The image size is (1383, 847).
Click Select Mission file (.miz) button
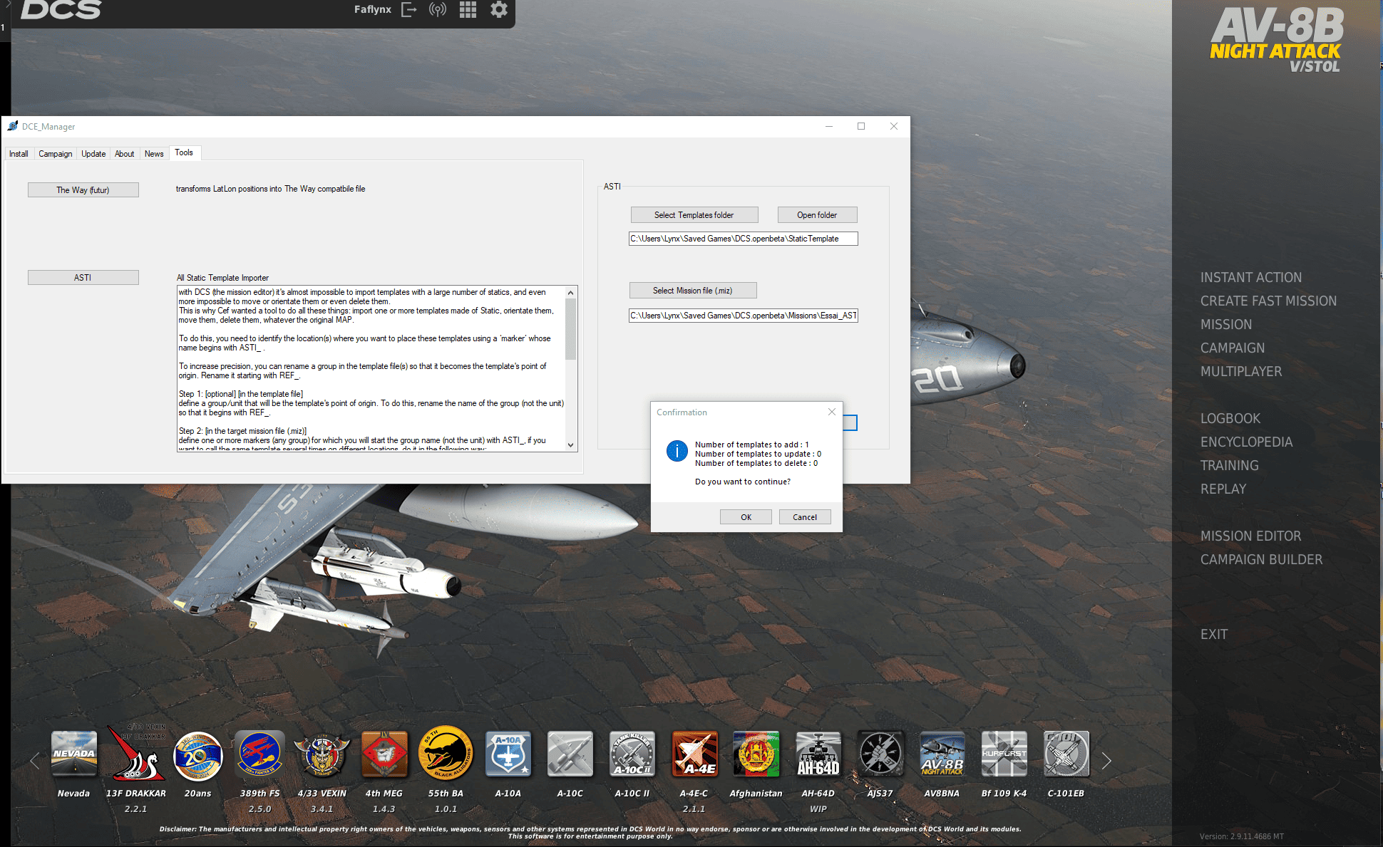(x=693, y=291)
